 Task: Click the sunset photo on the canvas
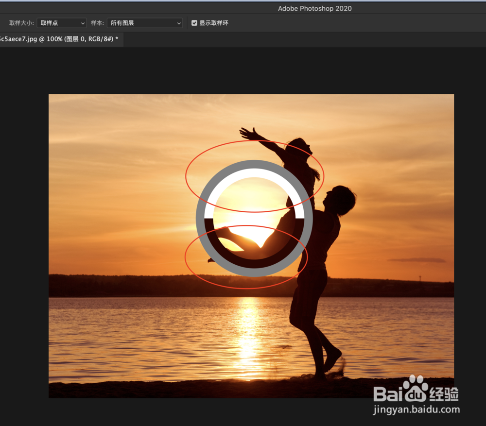point(251,246)
